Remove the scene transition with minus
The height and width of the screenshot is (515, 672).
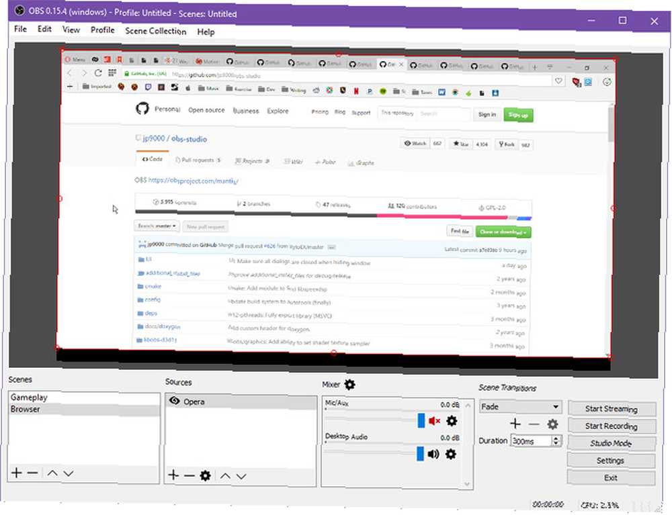tap(534, 424)
